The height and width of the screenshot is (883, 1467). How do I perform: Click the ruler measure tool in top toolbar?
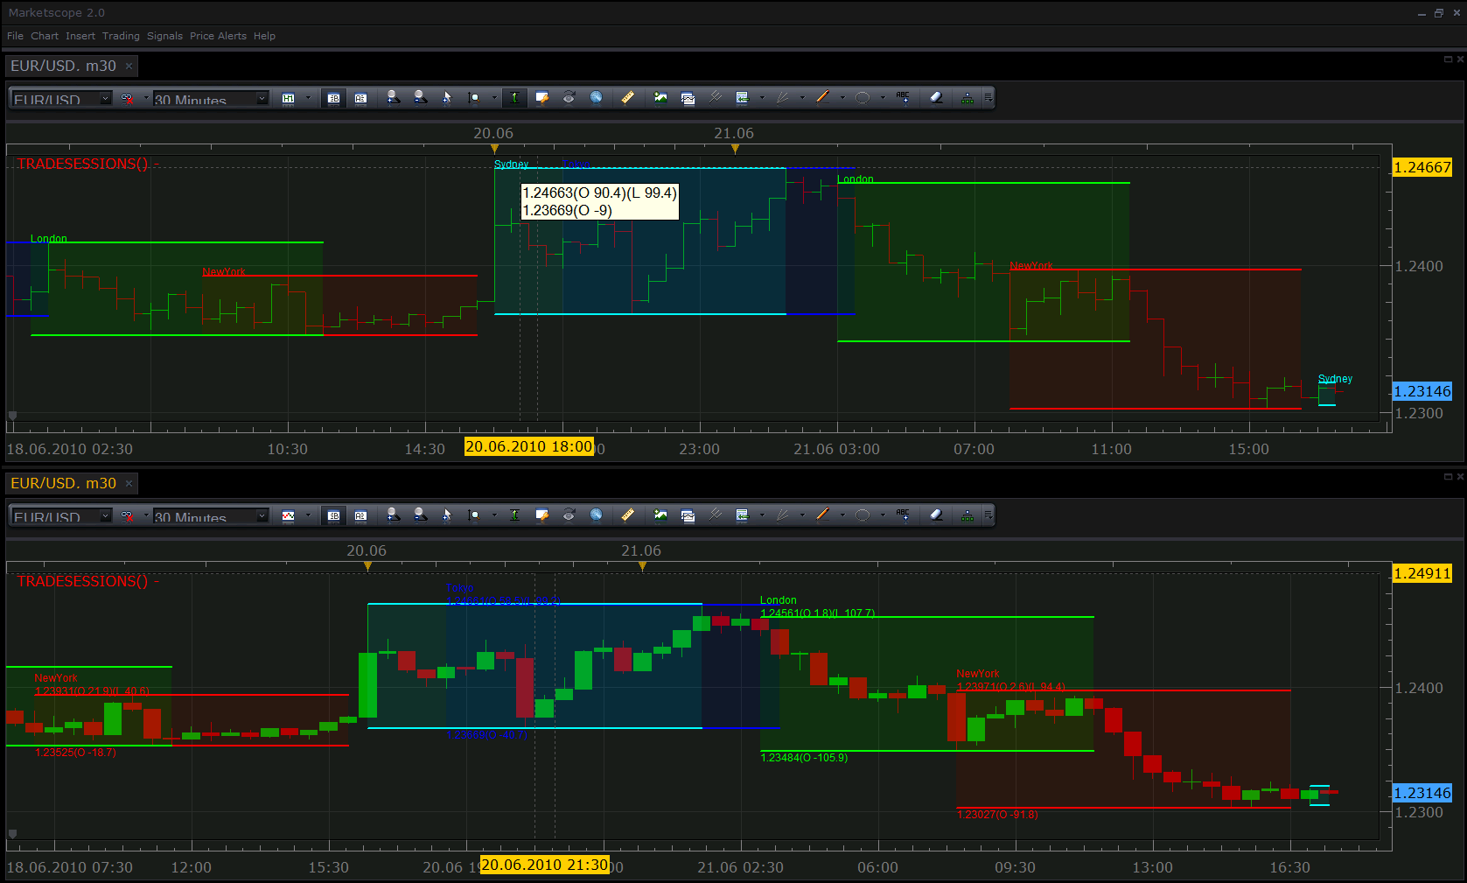pos(627,98)
